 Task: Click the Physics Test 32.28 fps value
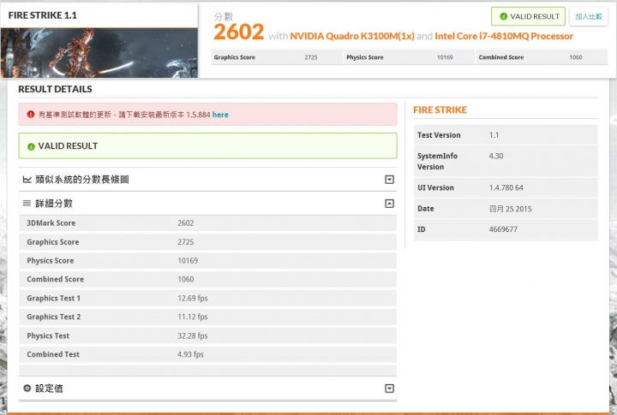193,336
